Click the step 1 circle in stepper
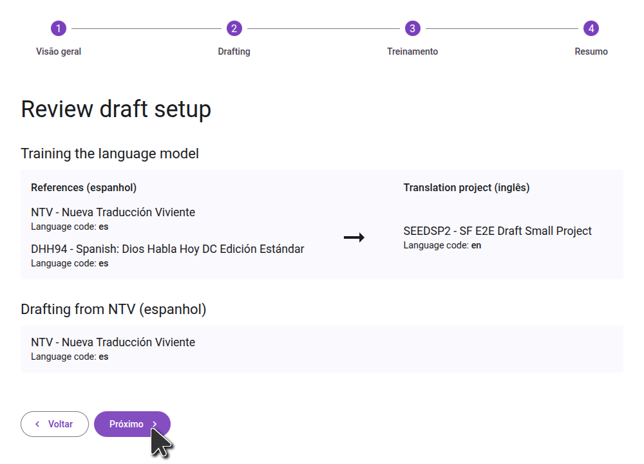This screenshot has width=644, height=464. point(59,28)
